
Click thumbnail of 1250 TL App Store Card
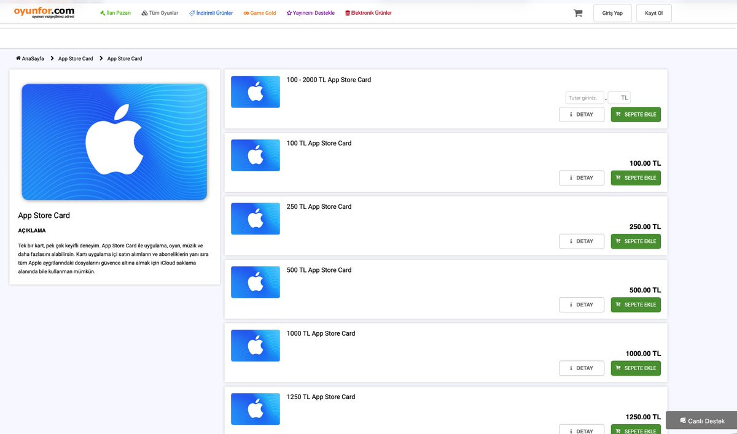tap(255, 409)
